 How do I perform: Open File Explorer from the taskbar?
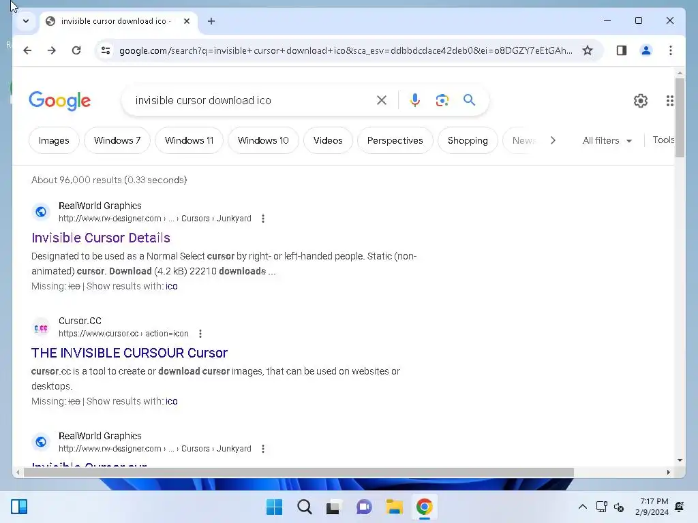(x=394, y=507)
